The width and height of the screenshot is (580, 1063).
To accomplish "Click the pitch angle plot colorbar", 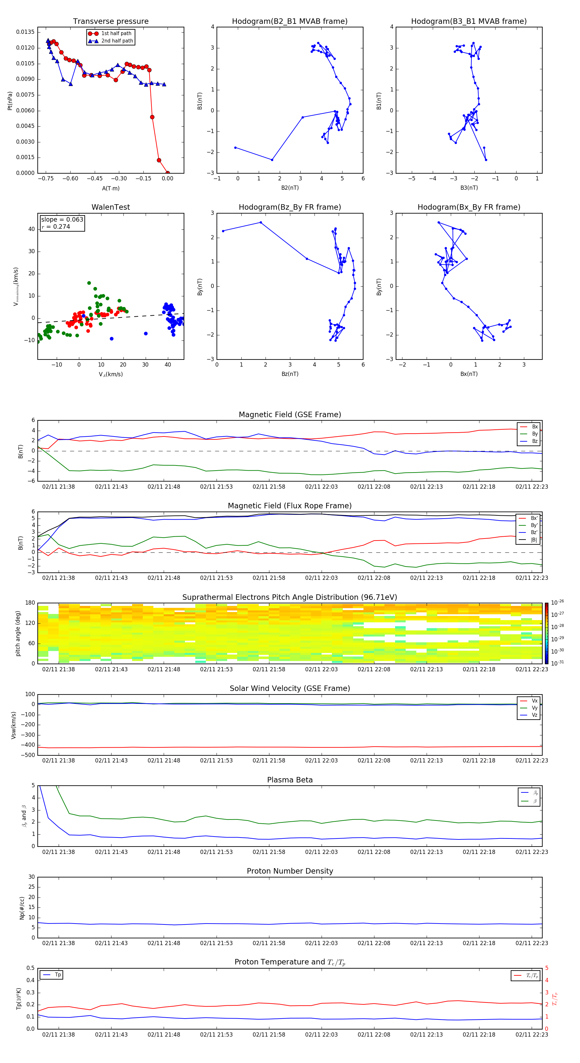I will [546, 633].
